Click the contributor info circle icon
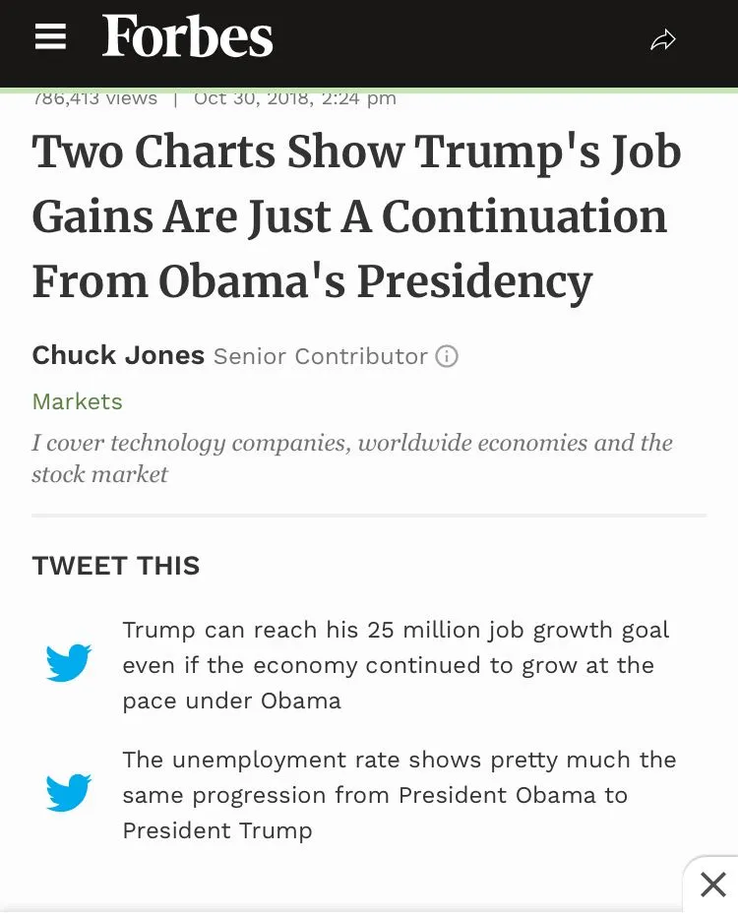The image size is (738, 915). tap(447, 356)
